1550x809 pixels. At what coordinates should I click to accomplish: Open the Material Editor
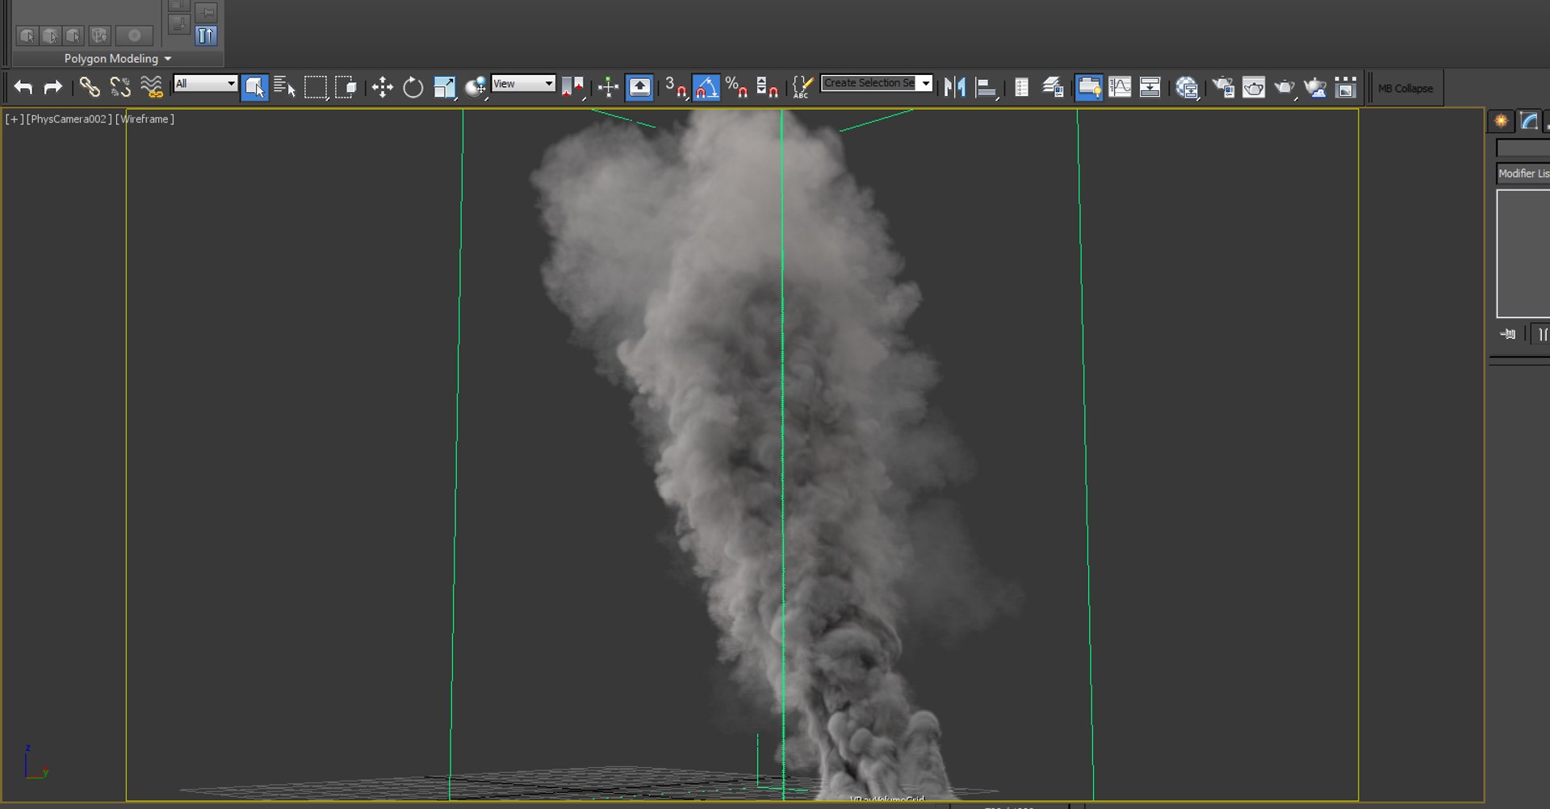[1187, 87]
